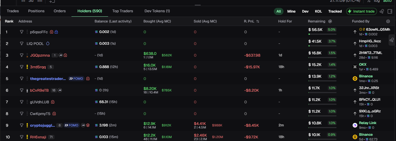
Task: Click the ghost icon beside CwKpmyT5
Action: tap(54, 114)
